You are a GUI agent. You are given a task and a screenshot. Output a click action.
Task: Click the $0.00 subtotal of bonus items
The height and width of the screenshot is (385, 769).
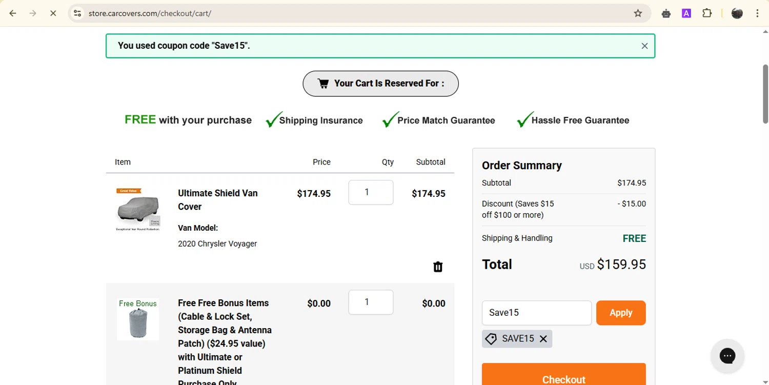point(434,304)
